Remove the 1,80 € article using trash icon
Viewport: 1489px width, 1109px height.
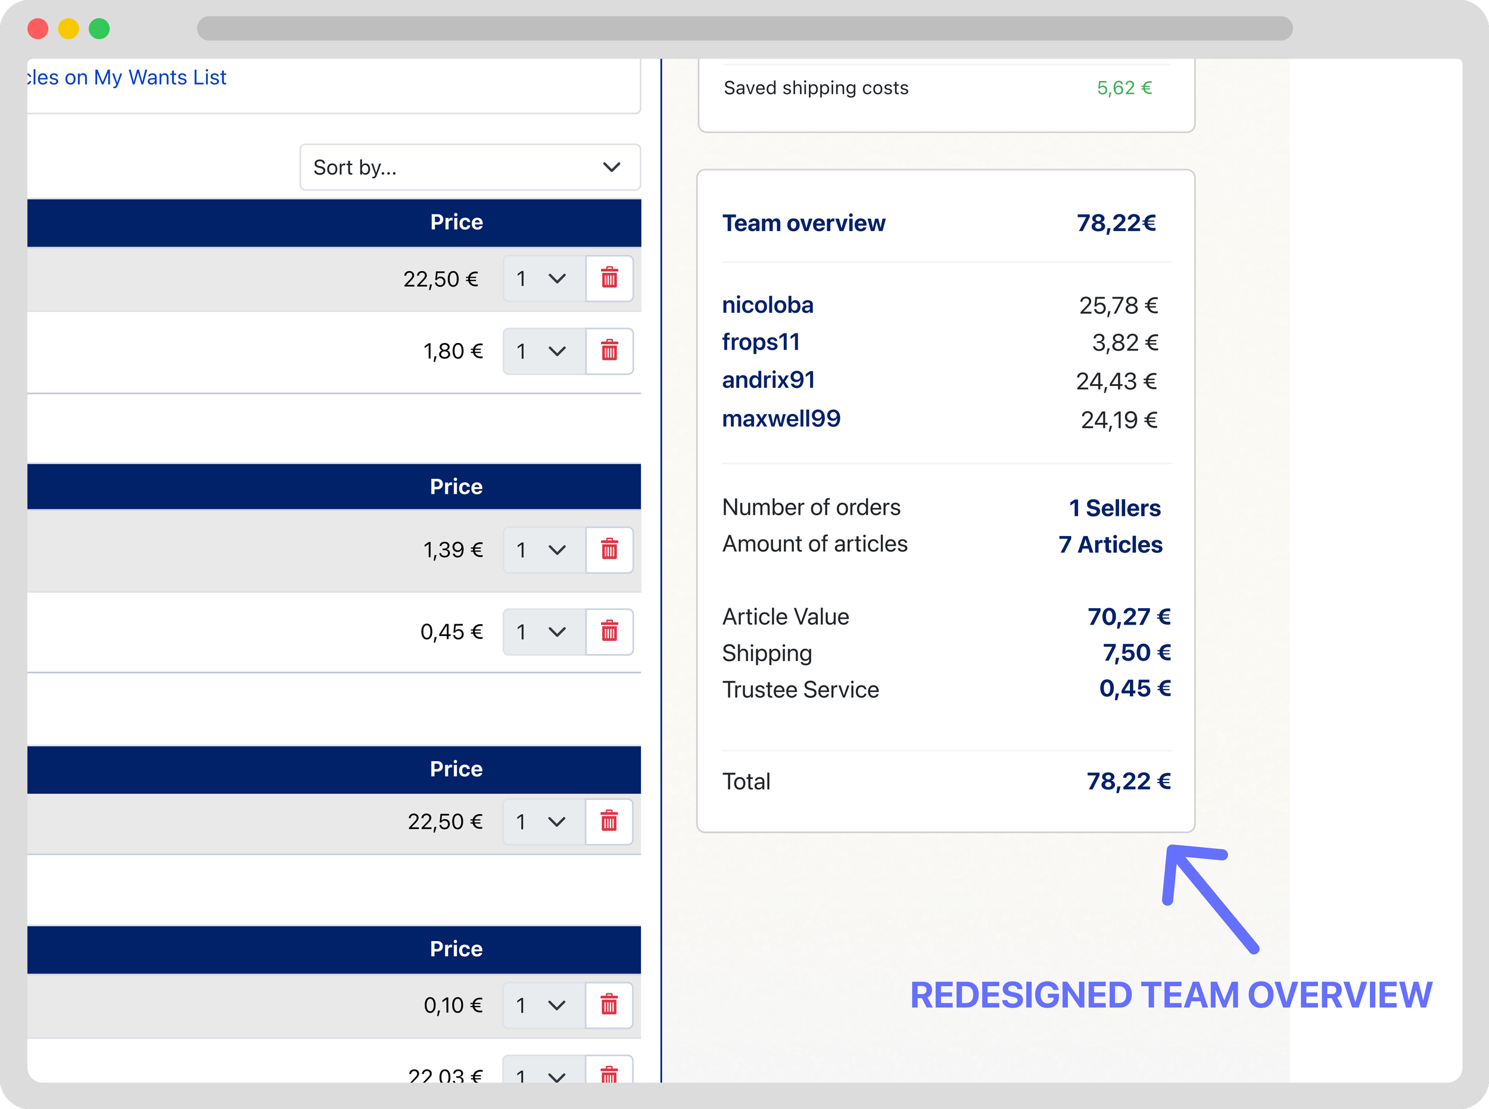point(609,351)
